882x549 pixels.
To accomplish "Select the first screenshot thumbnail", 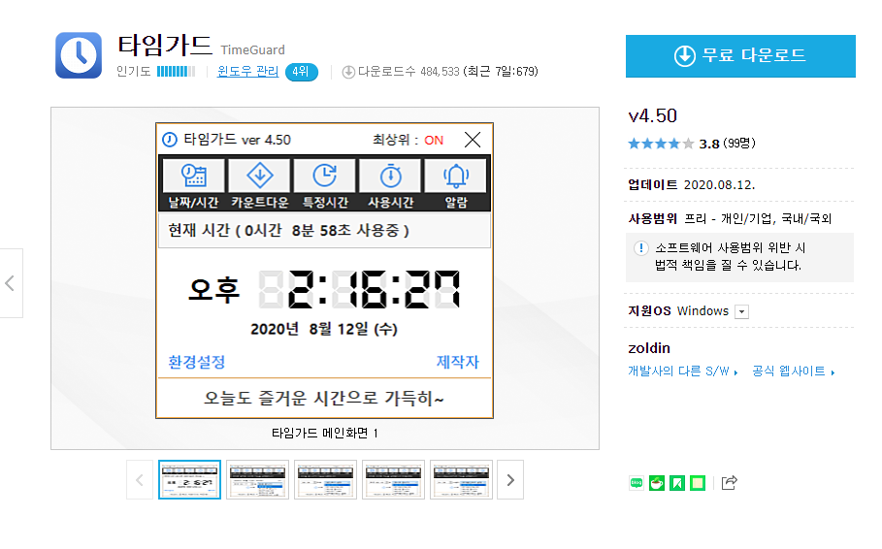I will coord(189,480).
